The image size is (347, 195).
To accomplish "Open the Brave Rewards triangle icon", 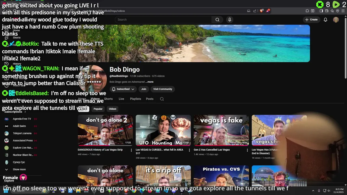I will click(x=268, y=11).
